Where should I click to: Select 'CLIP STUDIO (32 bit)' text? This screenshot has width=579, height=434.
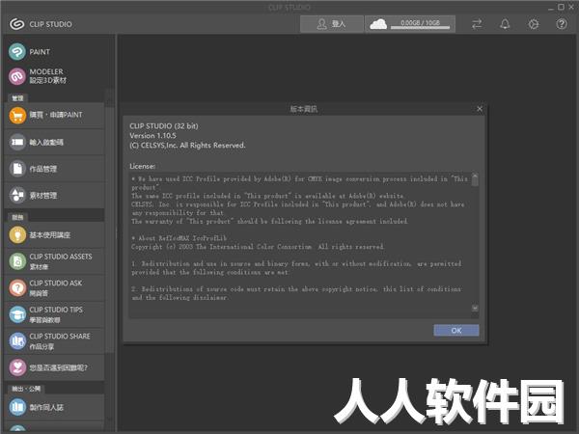point(164,126)
